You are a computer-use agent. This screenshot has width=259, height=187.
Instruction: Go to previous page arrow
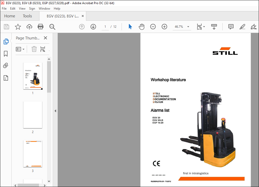[x=82, y=27]
